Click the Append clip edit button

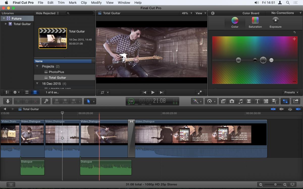[x=74, y=101]
